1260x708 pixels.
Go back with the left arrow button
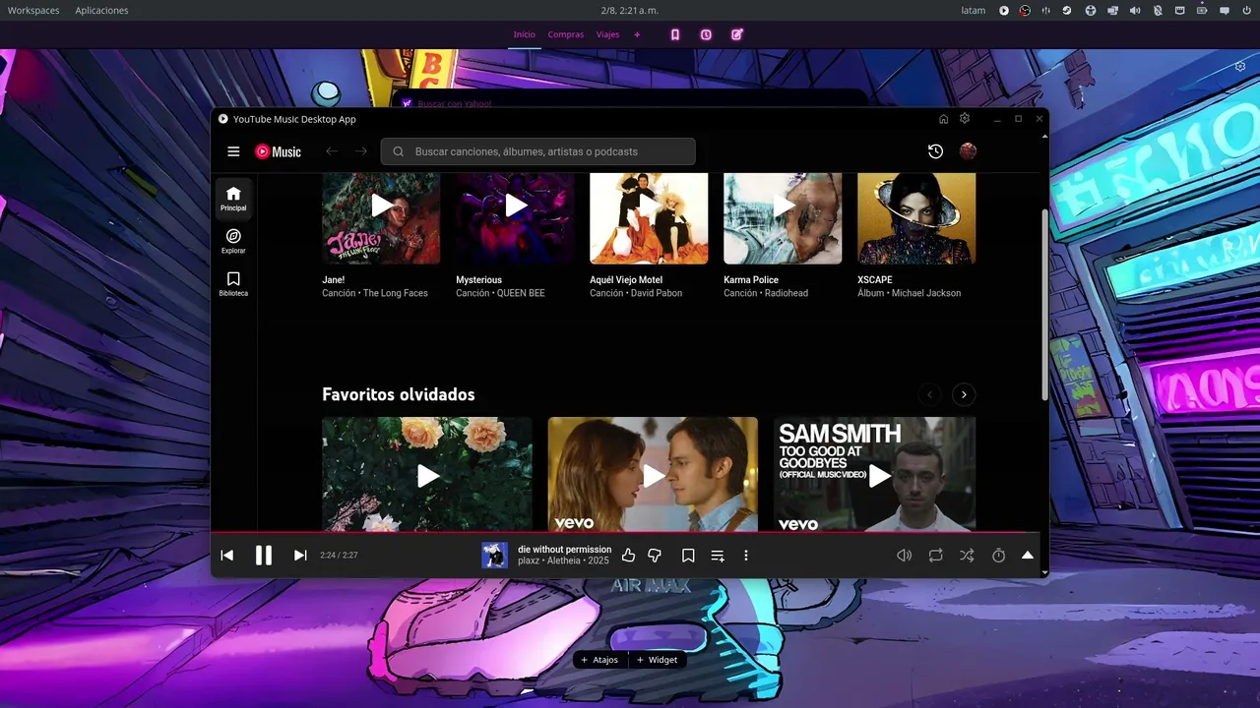tap(332, 151)
